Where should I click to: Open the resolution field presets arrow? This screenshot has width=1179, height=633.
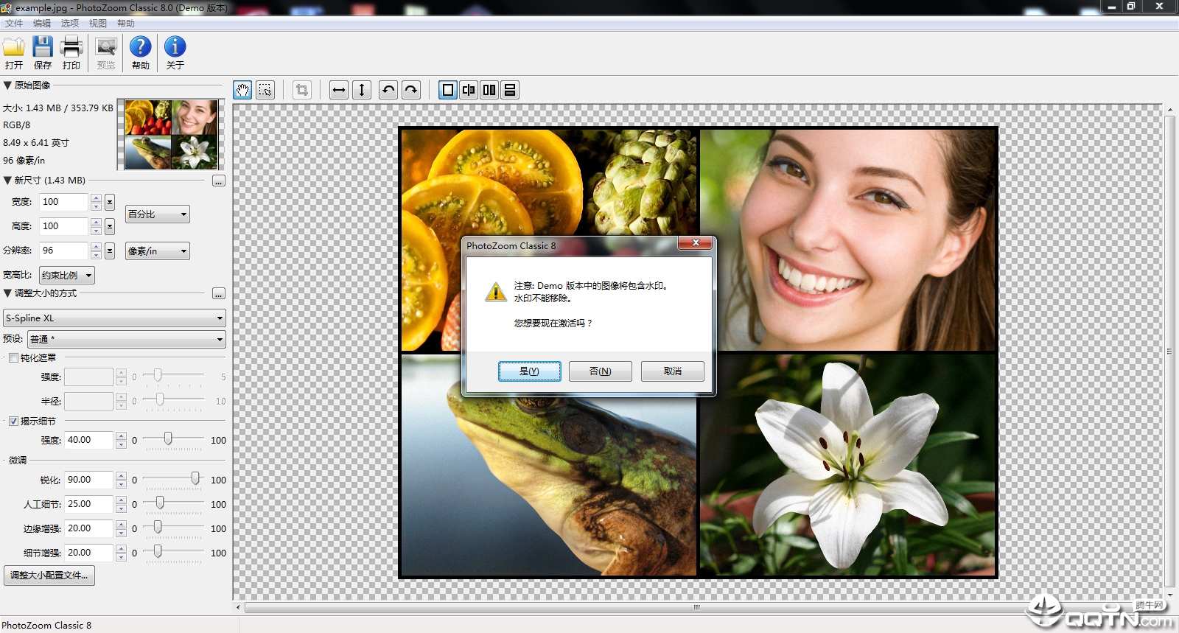tap(110, 251)
